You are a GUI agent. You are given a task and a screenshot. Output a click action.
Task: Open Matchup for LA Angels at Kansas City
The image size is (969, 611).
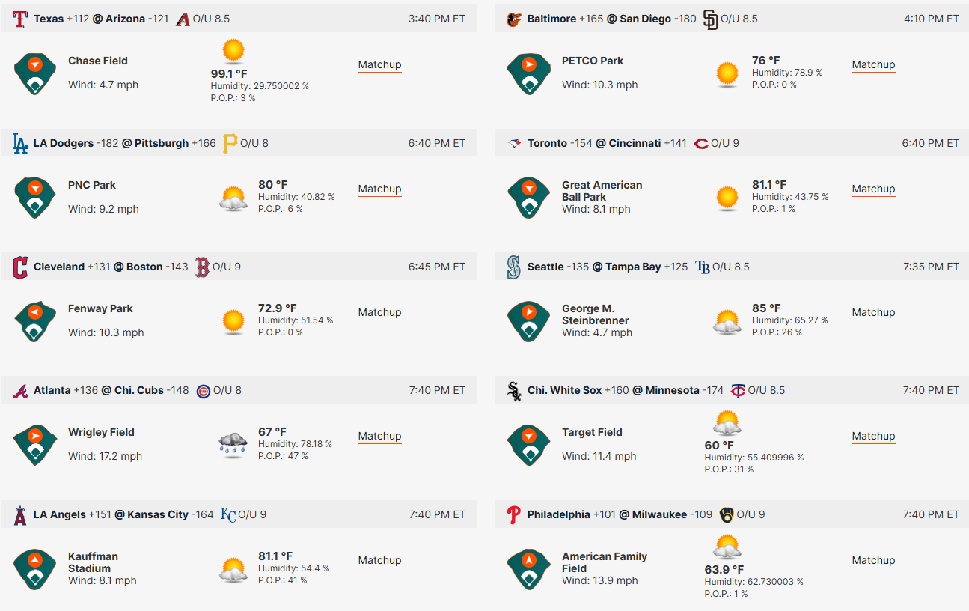point(380,561)
